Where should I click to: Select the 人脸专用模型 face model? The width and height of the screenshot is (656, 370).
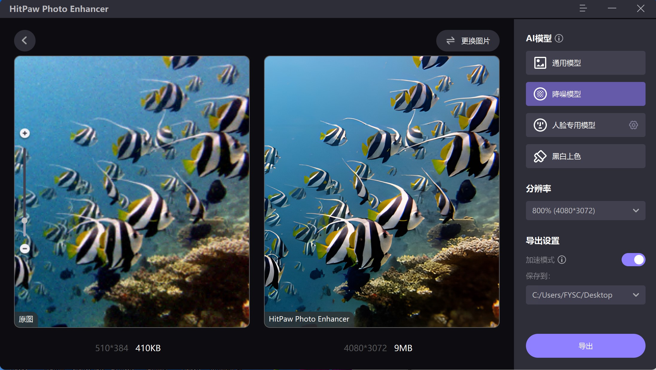(x=585, y=125)
